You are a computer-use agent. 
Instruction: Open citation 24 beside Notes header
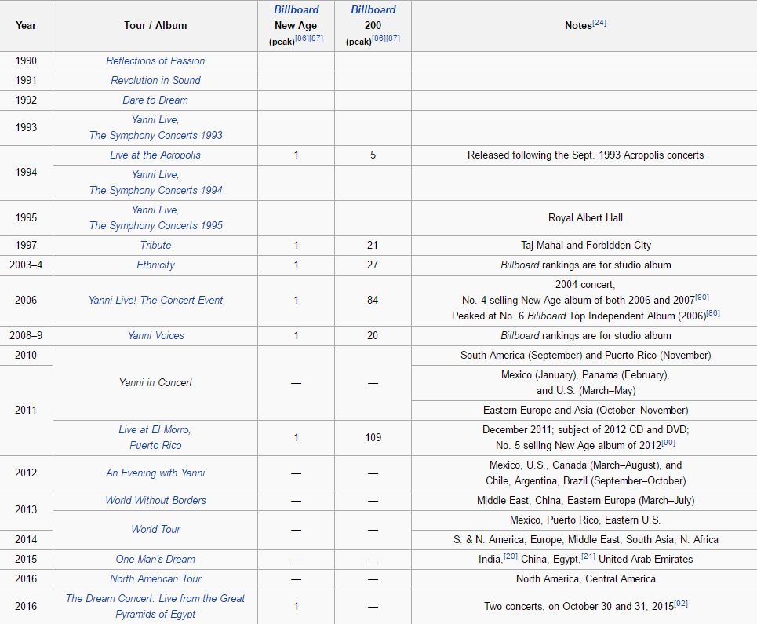tap(599, 23)
